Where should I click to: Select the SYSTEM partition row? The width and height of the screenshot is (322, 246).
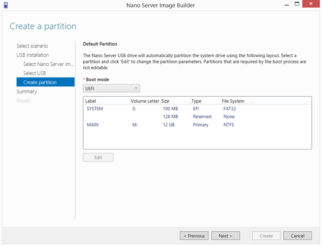click(x=197, y=109)
